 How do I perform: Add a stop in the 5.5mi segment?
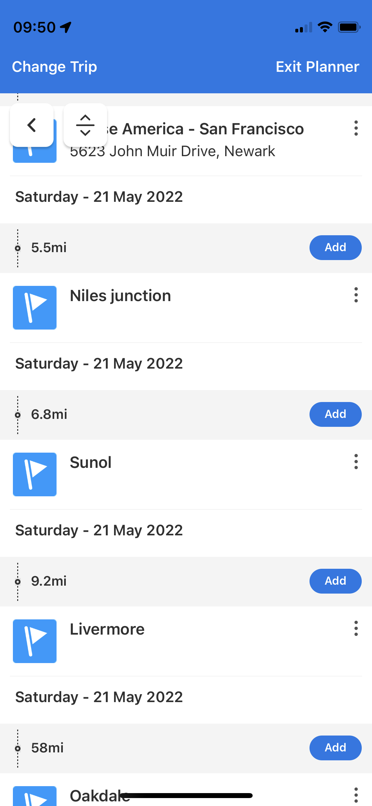(x=335, y=247)
